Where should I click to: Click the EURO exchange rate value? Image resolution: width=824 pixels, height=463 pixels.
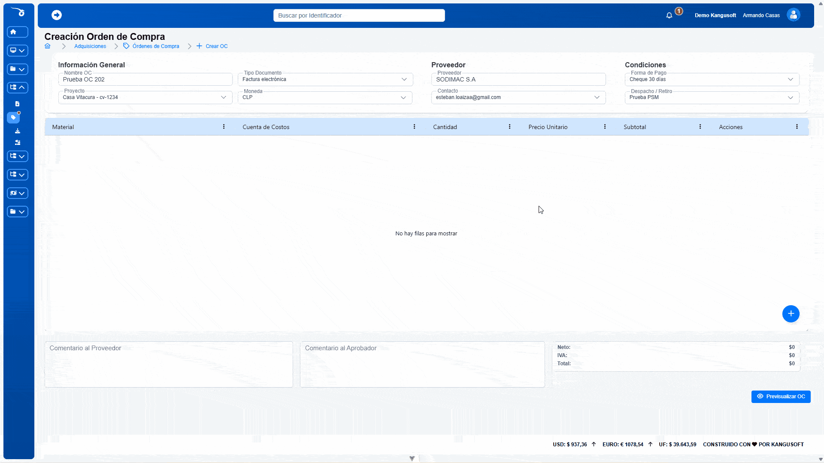(x=623, y=445)
